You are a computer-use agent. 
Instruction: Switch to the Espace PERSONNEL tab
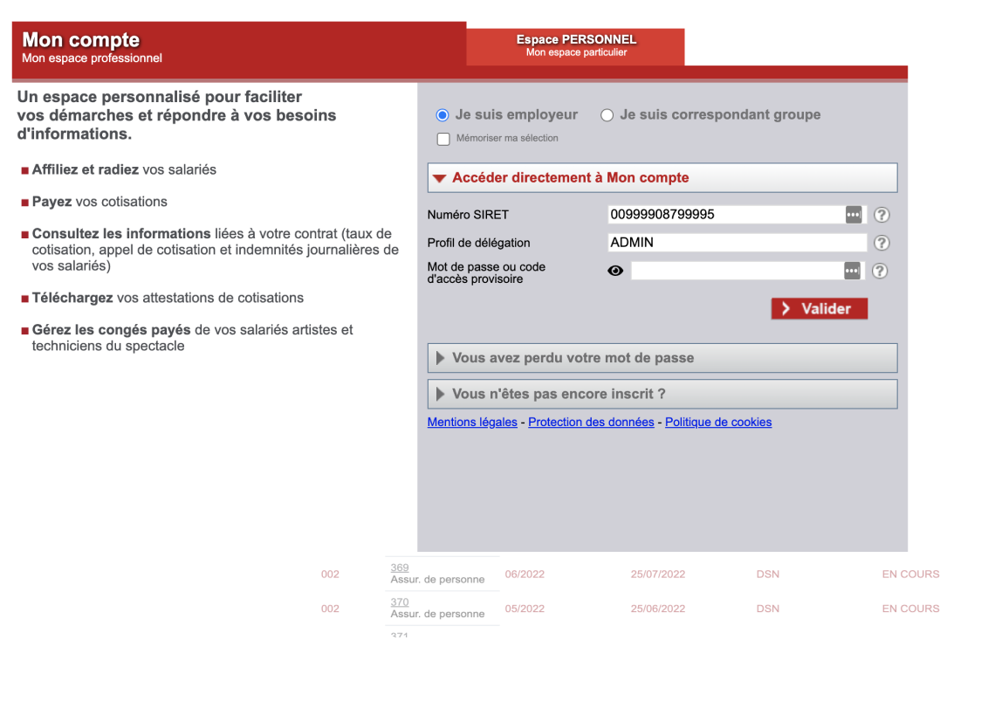pos(575,45)
